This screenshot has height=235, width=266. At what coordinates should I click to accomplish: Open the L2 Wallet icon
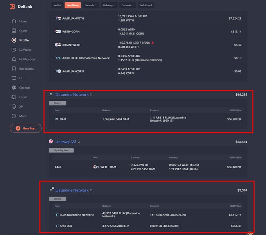tap(14, 50)
